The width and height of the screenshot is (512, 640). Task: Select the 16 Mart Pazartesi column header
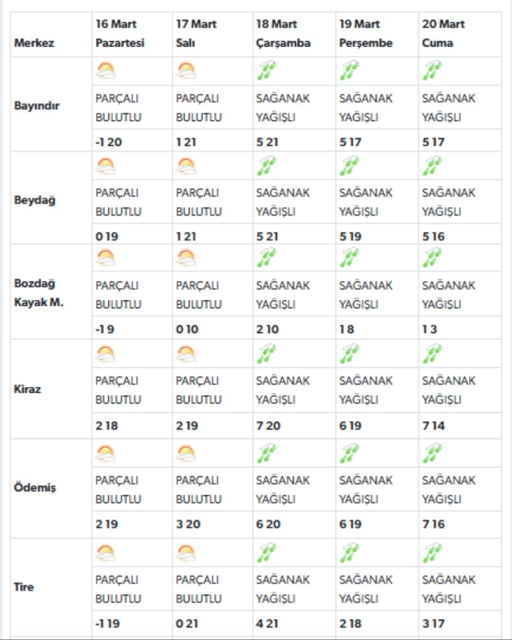[119, 33]
